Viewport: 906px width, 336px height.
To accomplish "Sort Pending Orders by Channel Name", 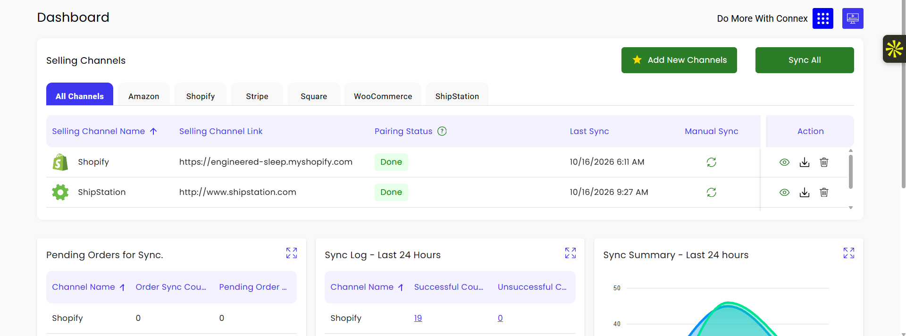I will pyautogui.click(x=88, y=287).
